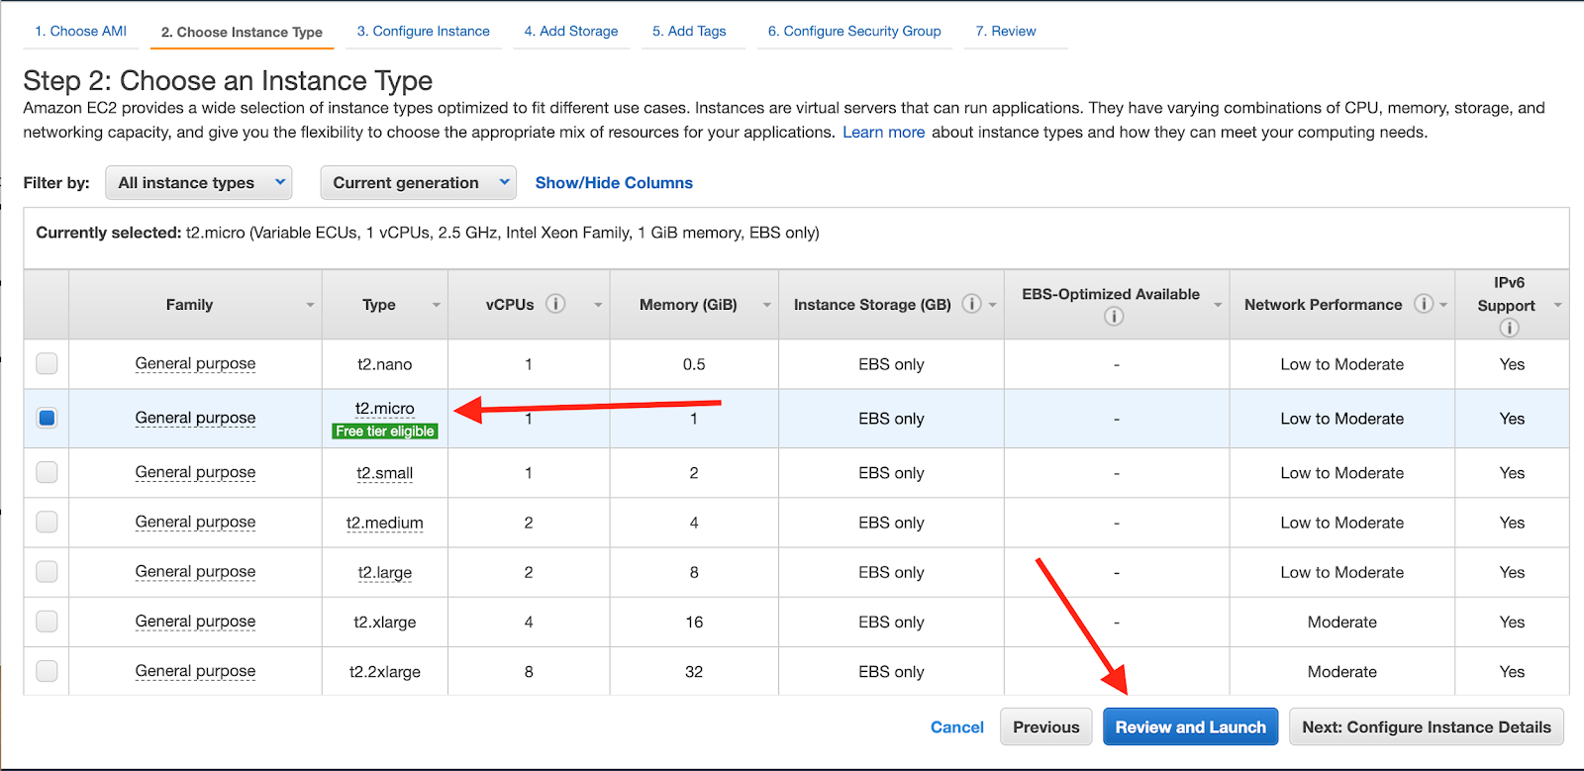Click General purpose link in t2.xlarge row
Viewport: 1584px width, 771px height.
(195, 622)
